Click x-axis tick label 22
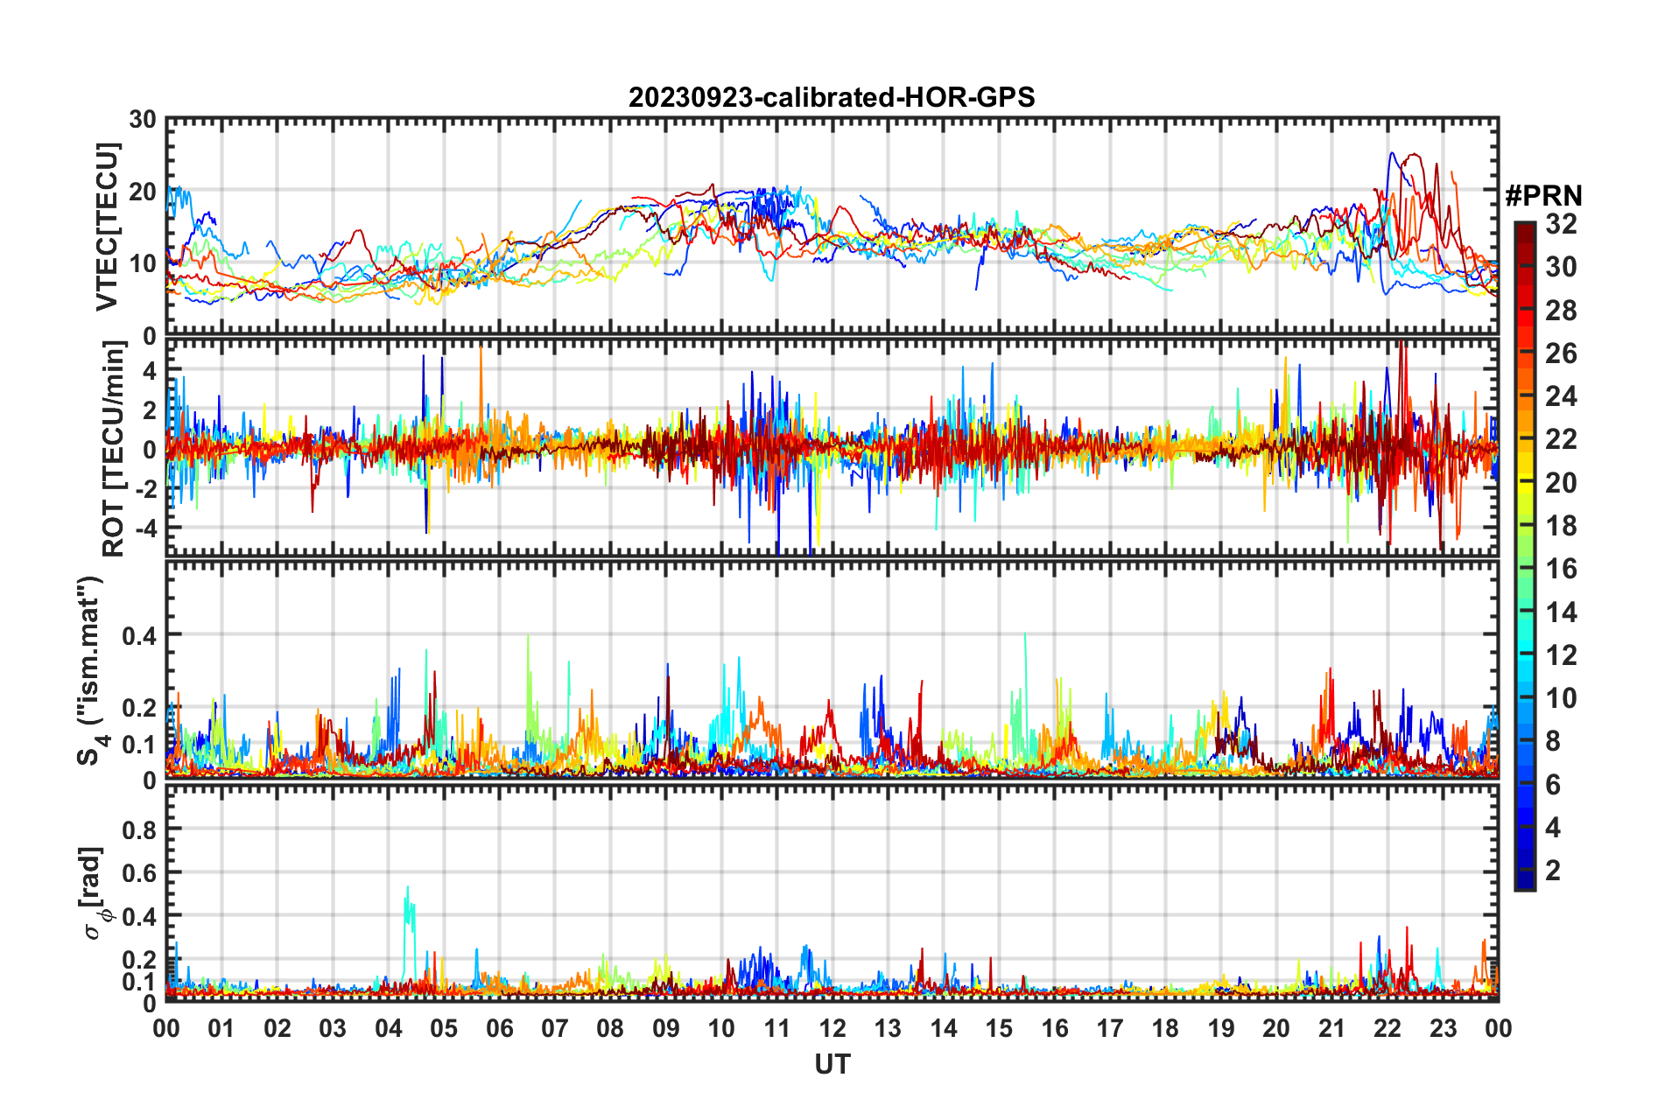The width and height of the screenshot is (1665, 1113). pyautogui.click(x=1387, y=1028)
